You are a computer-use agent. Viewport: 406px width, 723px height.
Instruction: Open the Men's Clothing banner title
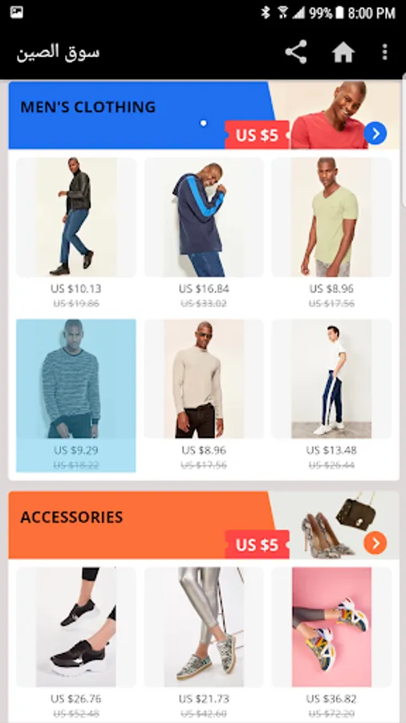point(88,107)
